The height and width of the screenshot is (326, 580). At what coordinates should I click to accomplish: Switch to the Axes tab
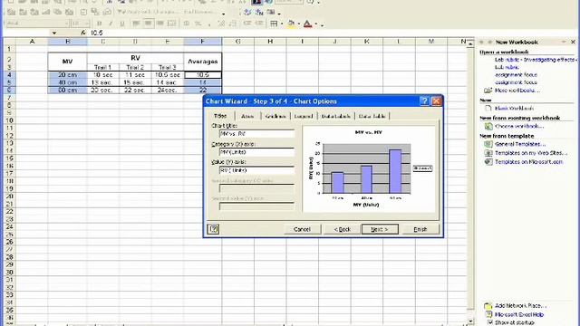click(247, 116)
